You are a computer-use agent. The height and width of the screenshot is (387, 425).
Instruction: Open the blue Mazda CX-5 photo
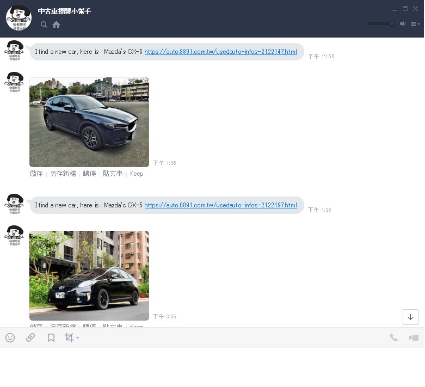pyautogui.click(x=89, y=122)
